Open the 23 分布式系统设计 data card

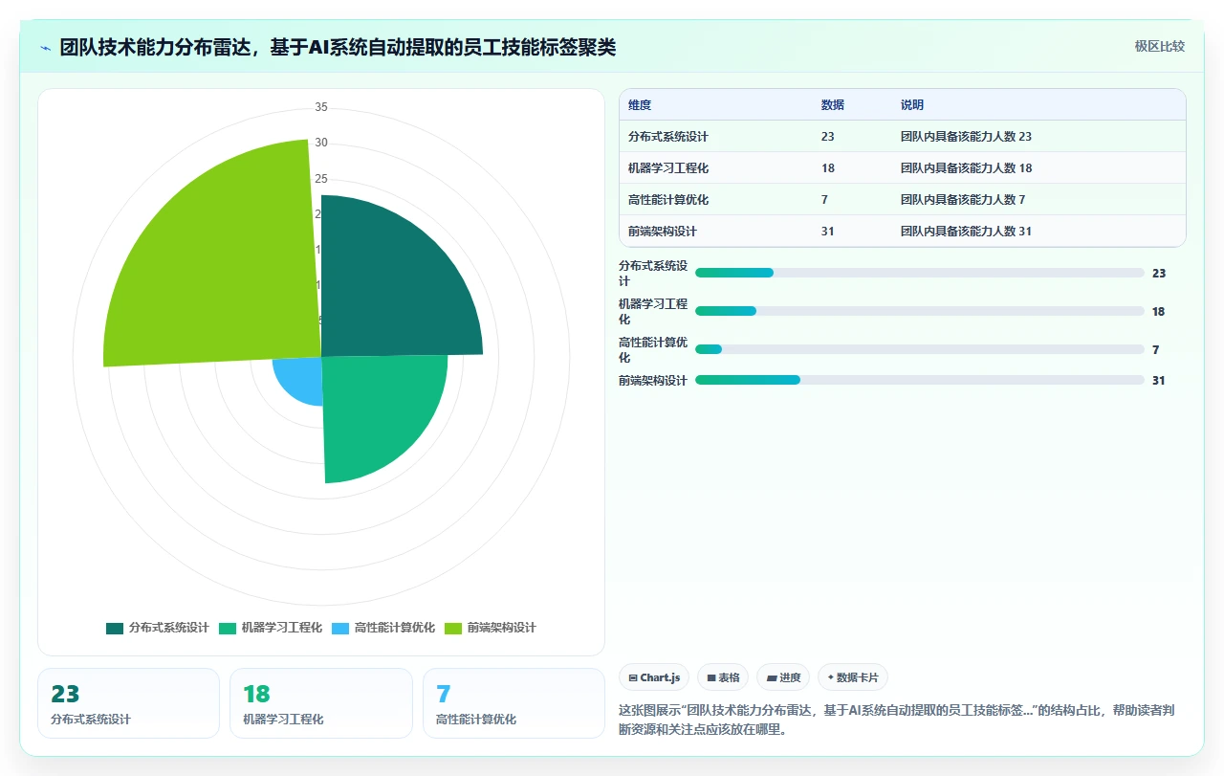[x=128, y=703]
